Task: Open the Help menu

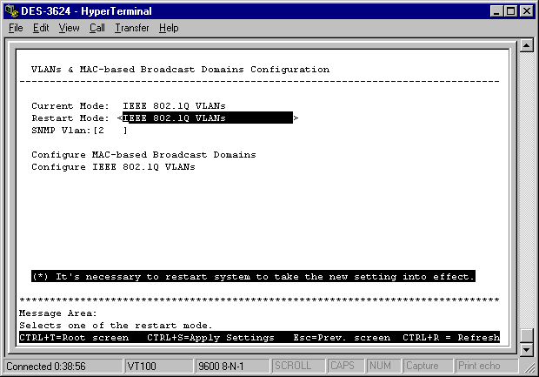Action: 169,28
